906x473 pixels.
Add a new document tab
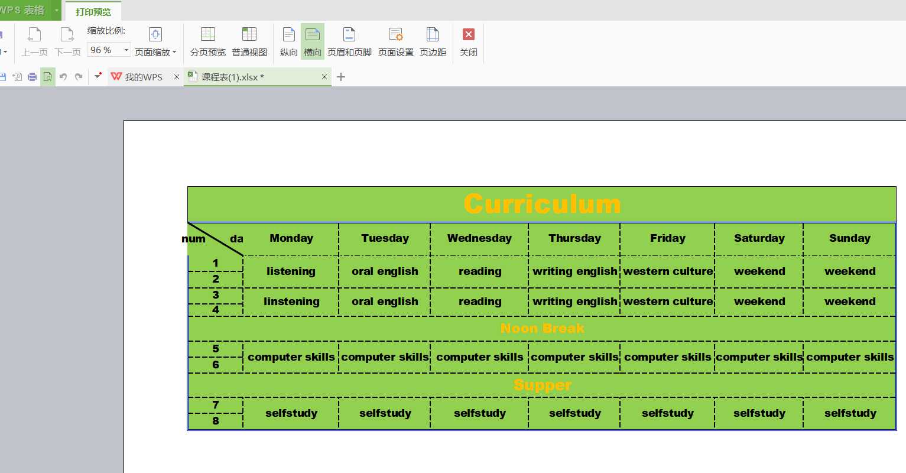(x=341, y=77)
